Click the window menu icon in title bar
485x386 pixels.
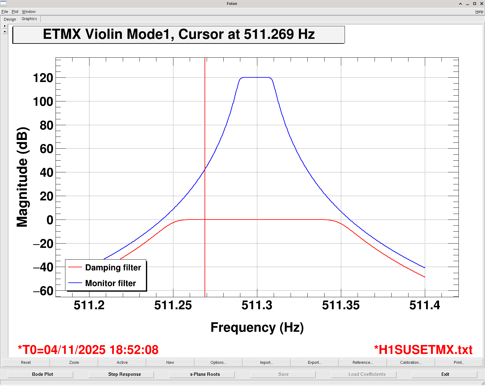pyautogui.click(x=3, y=4)
